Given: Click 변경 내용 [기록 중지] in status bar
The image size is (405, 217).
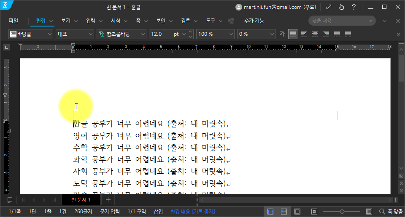Looking at the screenshot, I should pyautogui.click(x=193, y=212).
